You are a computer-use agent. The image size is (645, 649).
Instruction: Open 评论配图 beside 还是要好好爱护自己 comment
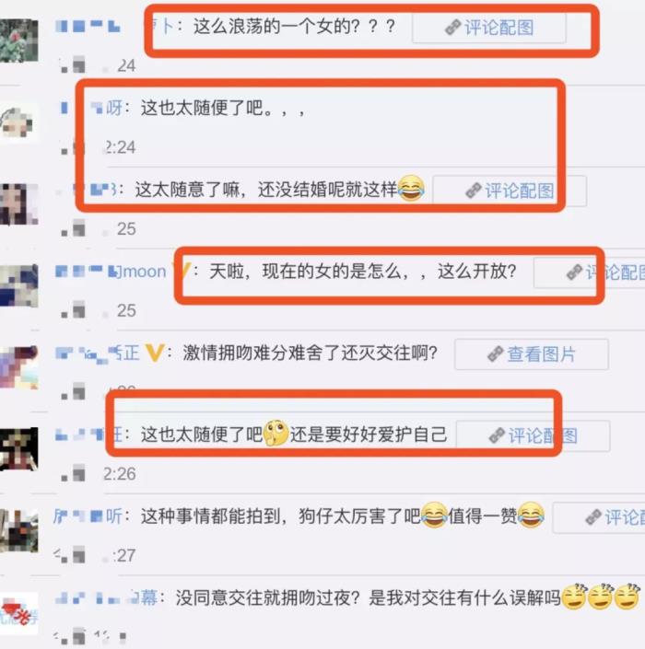pyautogui.click(x=534, y=435)
